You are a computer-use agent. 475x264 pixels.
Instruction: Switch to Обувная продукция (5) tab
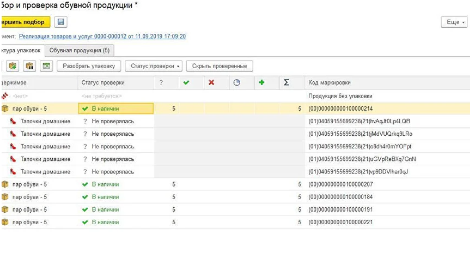tap(80, 50)
